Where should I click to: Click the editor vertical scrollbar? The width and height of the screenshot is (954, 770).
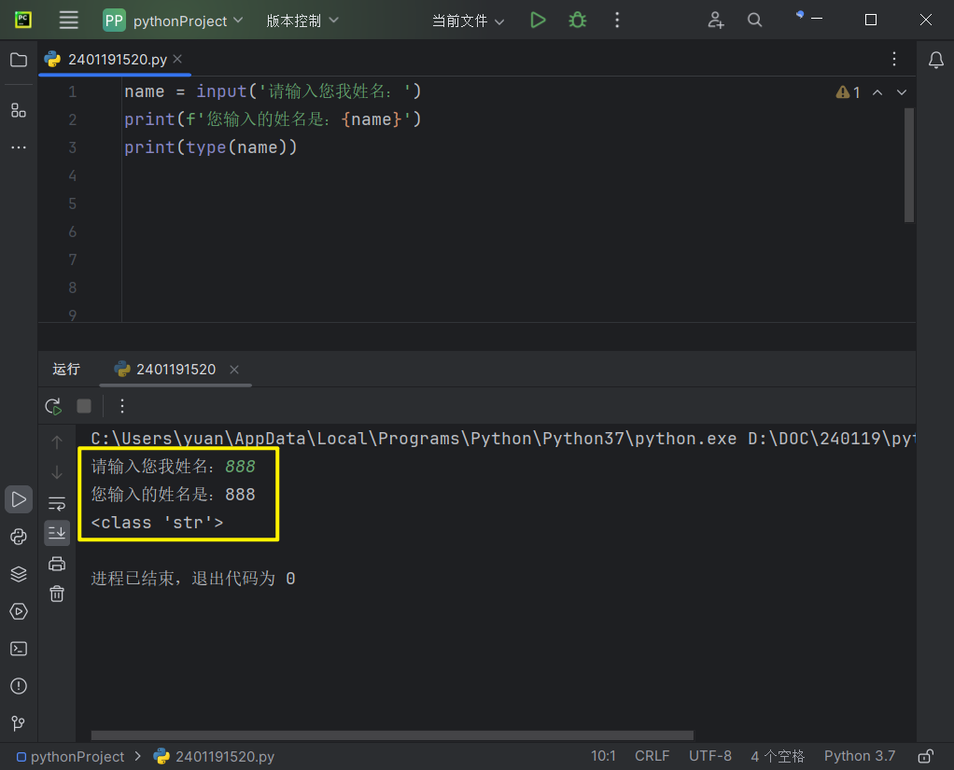pyautogui.click(x=909, y=165)
